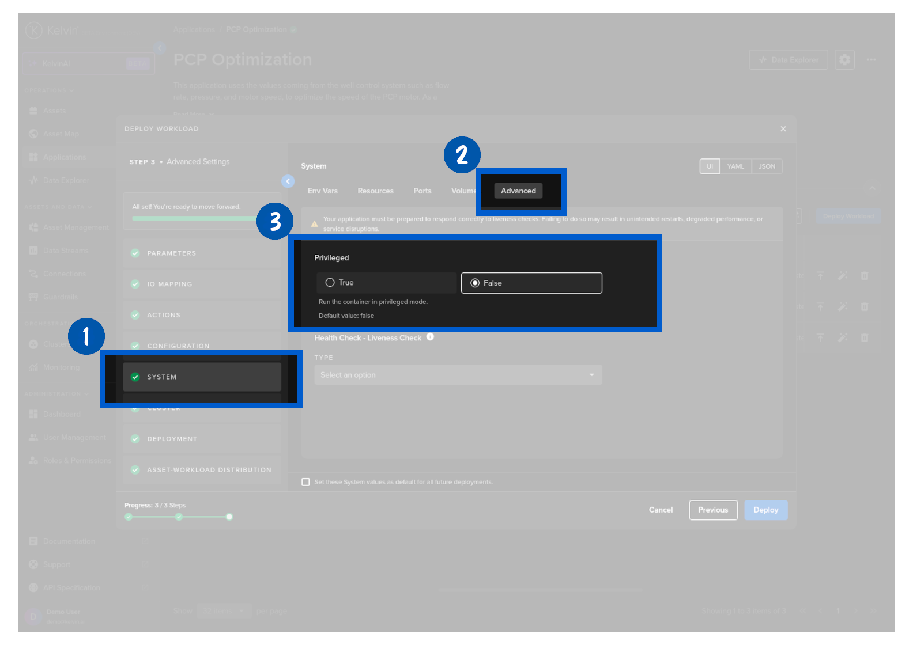Switch to the Advanced tab

pyautogui.click(x=518, y=191)
